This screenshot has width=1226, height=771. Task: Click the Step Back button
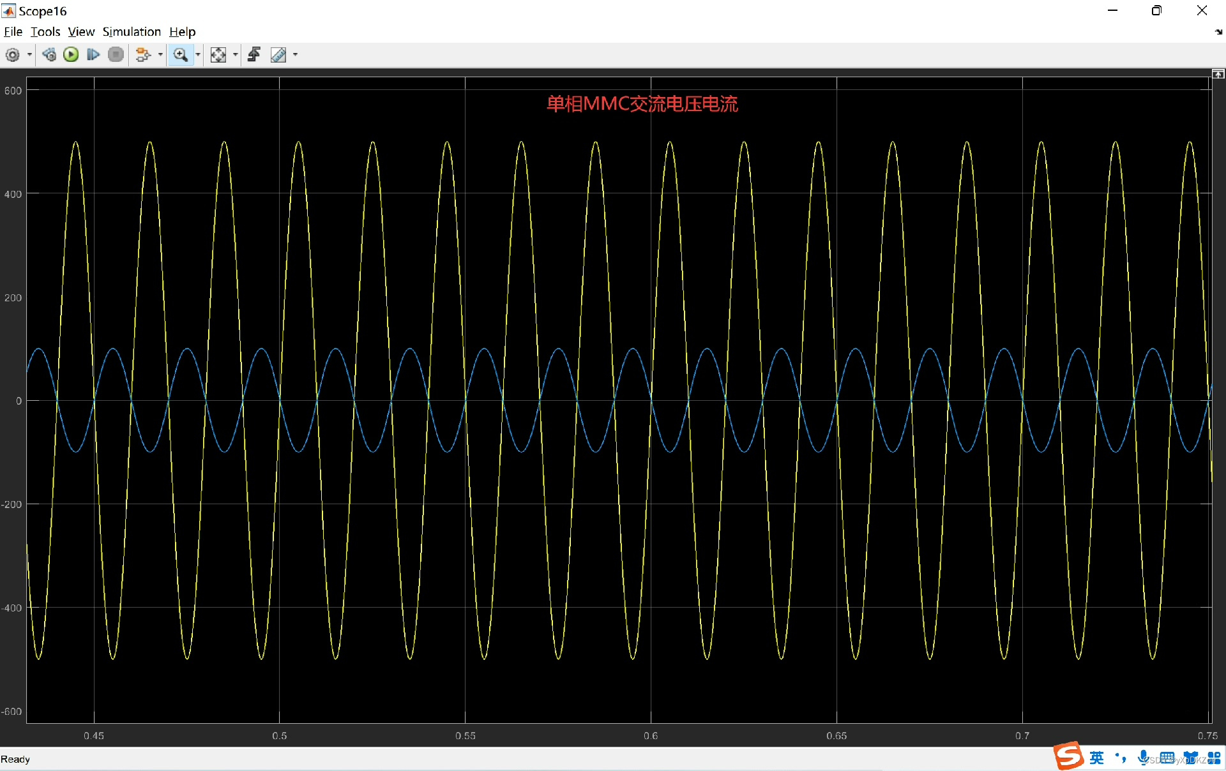click(49, 55)
